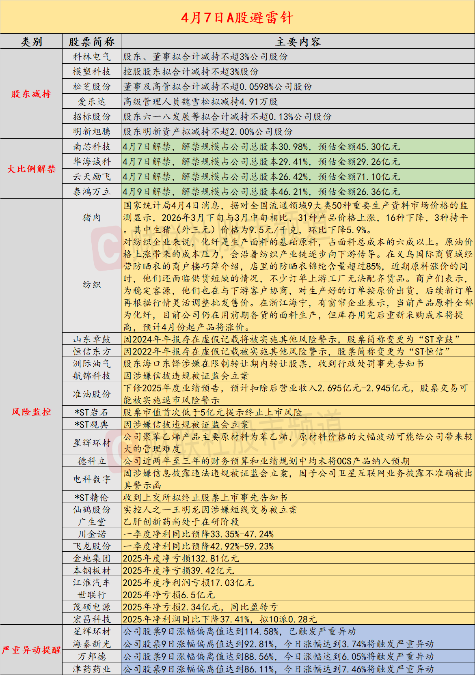The image size is (475, 675).
Task: Select the 股票简称 column header
Action: click(92, 42)
